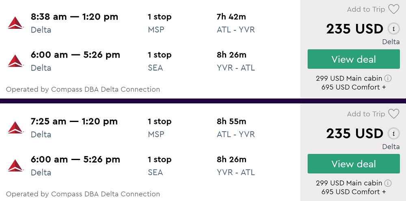Viewport: 406px width, 201px height.
Task: Click info icon beside second 235 USD price
Action: pyautogui.click(x=393, y=134)
